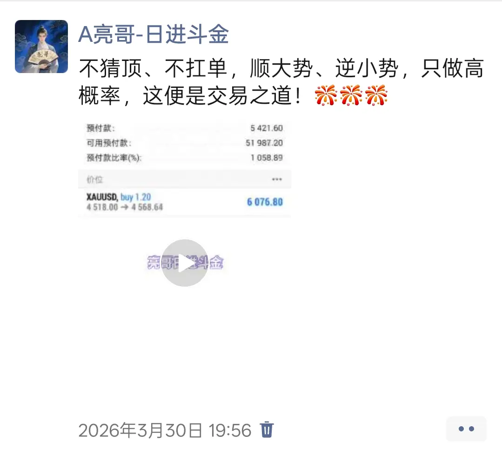The width and height of the screenshot is (502, 456).
Task: Click the 可用预付款 51 987.20 row
Action: pyautogui.click(x=185, y=143)
